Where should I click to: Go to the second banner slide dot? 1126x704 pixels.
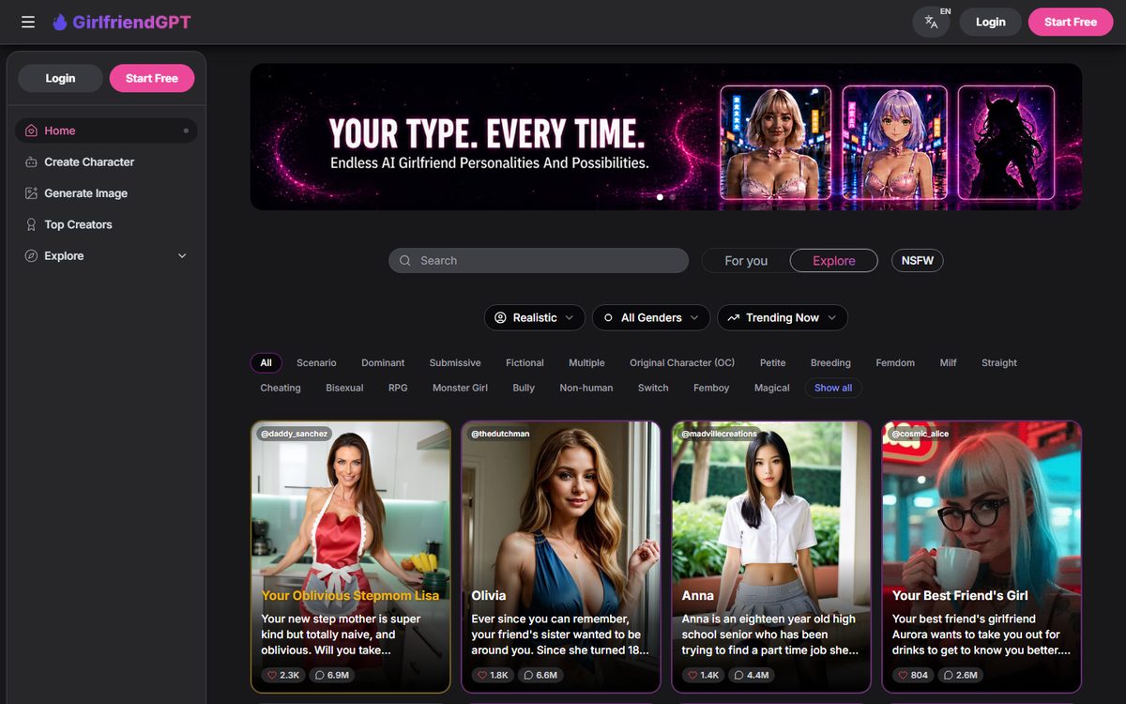tap(673, 197)
